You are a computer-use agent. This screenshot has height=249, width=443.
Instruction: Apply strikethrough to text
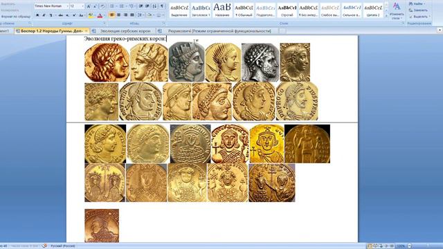[x=60, y=15]
